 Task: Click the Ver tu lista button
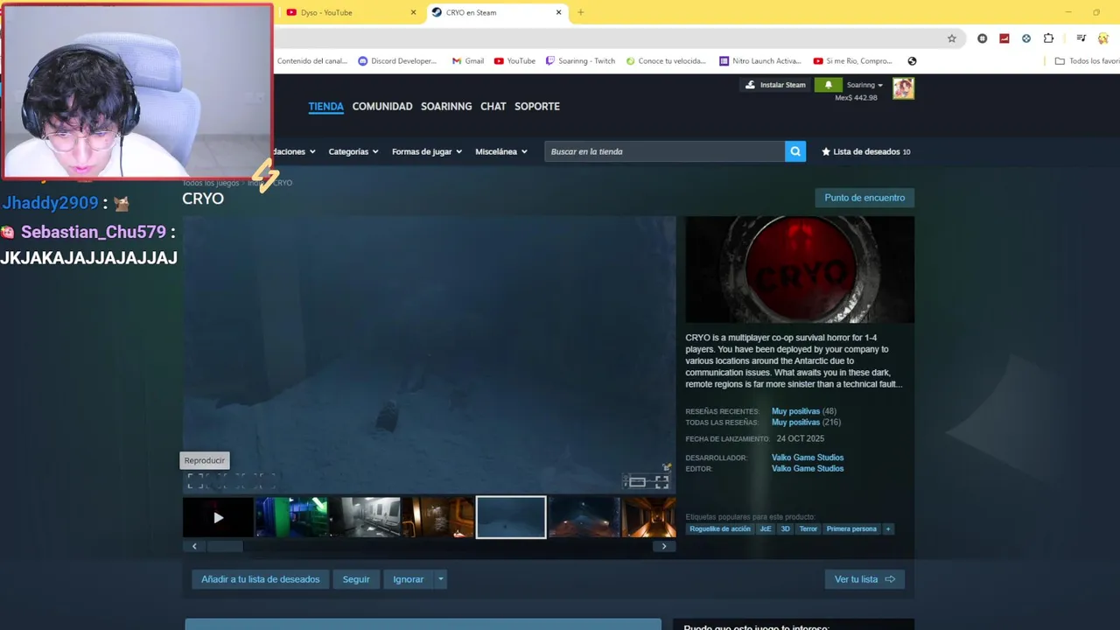[864, 579]
